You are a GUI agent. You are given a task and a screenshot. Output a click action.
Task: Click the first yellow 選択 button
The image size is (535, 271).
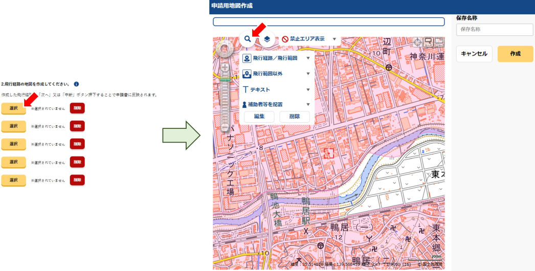pos(13,108)
